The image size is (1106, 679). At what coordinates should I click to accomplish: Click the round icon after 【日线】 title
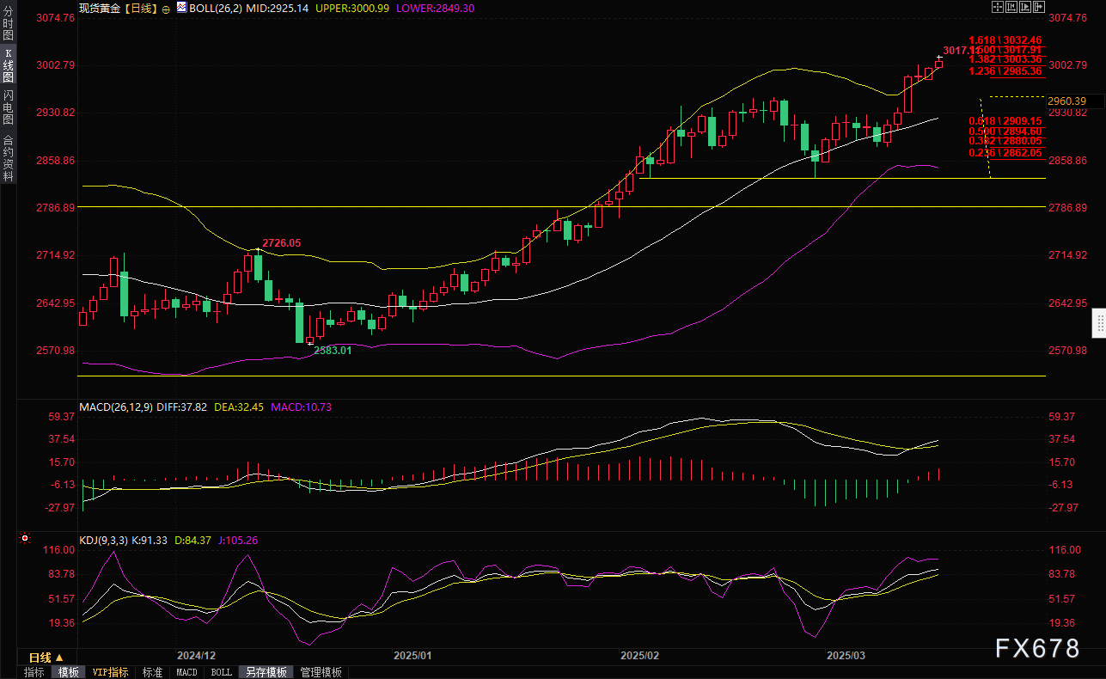pos(166,8)
